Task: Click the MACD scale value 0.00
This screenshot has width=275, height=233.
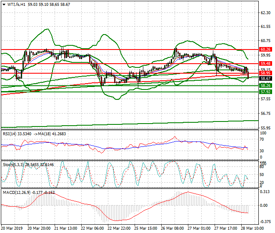Action: coord(264,205)
